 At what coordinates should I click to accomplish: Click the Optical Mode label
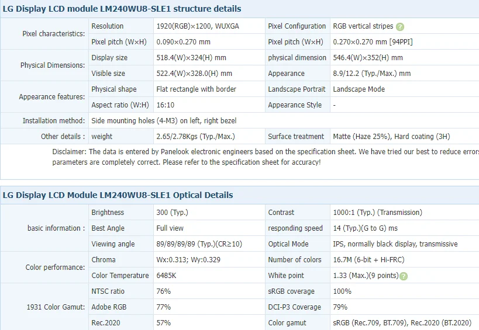(288, 244)
